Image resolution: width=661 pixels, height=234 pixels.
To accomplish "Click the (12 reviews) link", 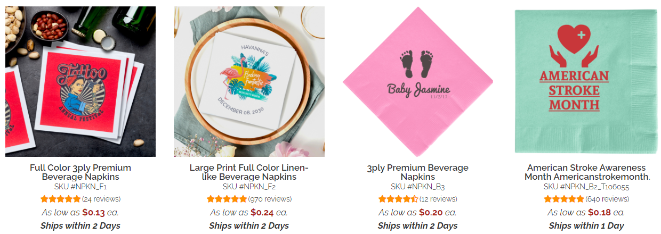I will tap(438, 199).
